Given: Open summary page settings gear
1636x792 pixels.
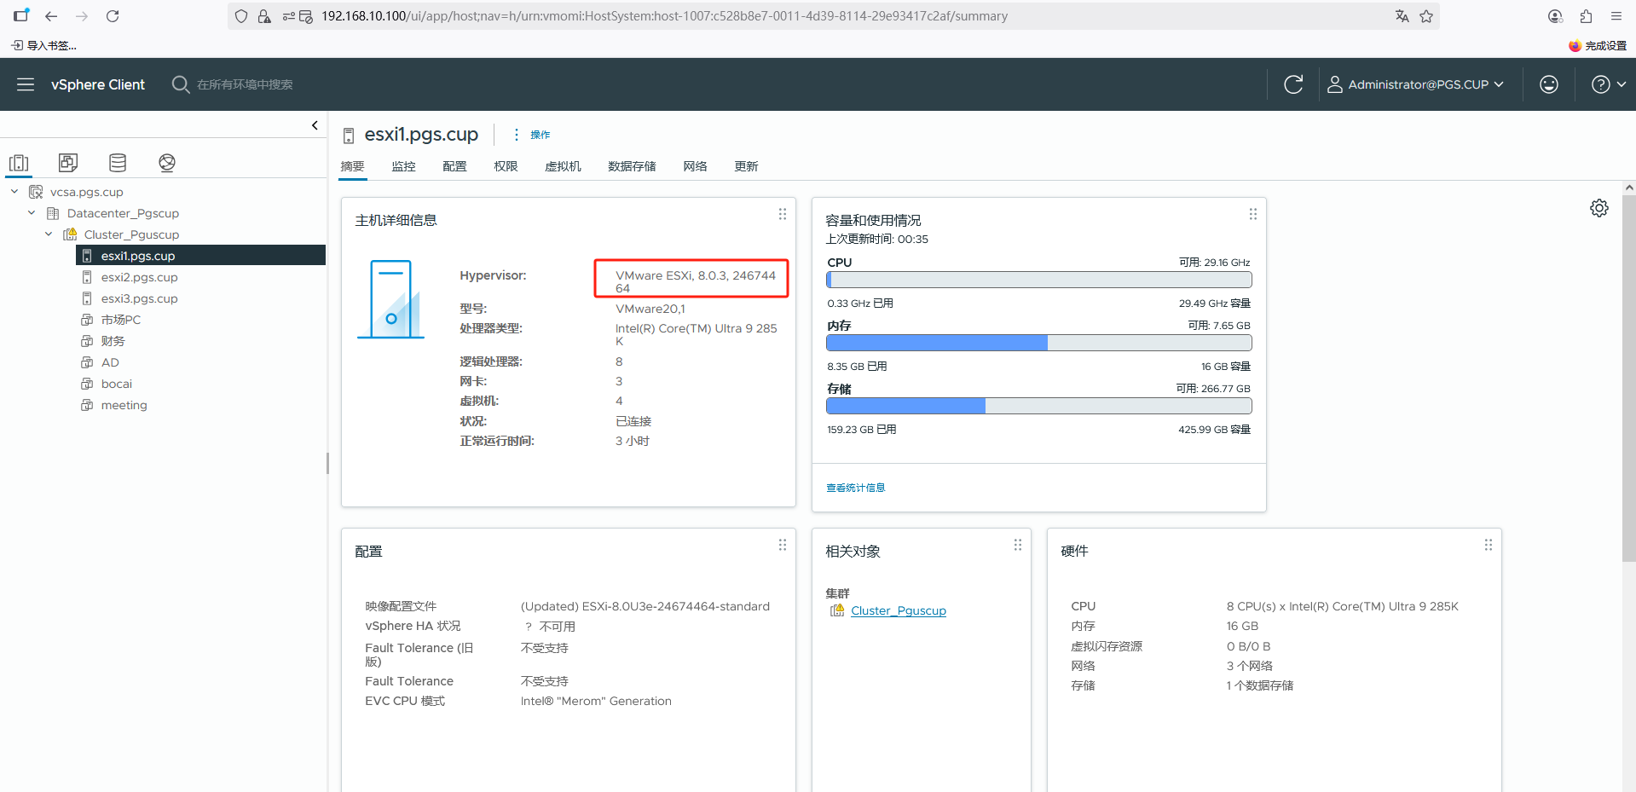Looking at the screenshot, I should [x=1599, y=208].
